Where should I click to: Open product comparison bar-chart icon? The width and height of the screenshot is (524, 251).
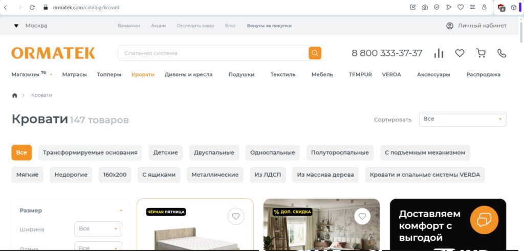[439, 53]
